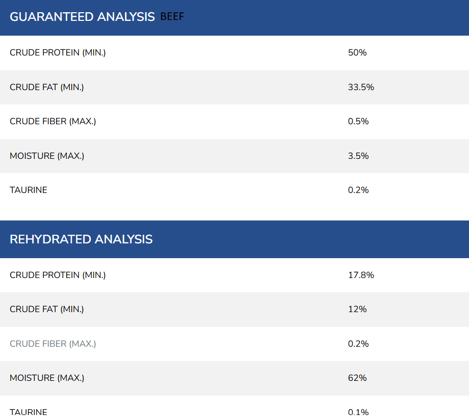The image size is (469, 416).
Task: Select Crude Protein label in Guaranteed Analysis table
Action: [58, 52]
